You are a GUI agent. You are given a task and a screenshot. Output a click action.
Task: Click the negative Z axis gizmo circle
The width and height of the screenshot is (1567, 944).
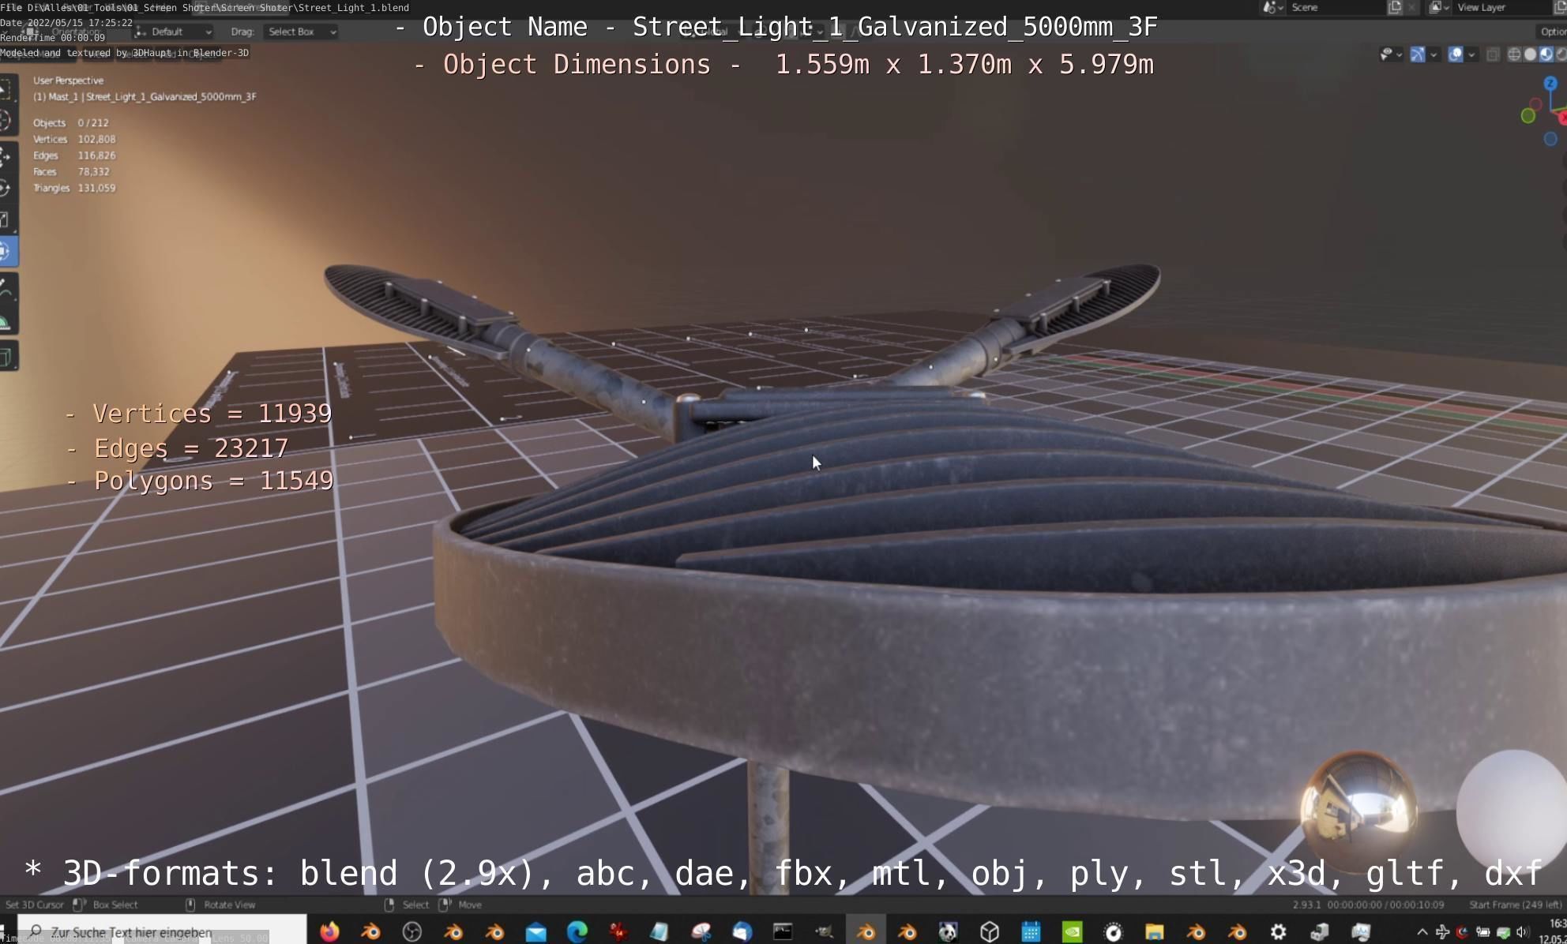coord(1550,139)
